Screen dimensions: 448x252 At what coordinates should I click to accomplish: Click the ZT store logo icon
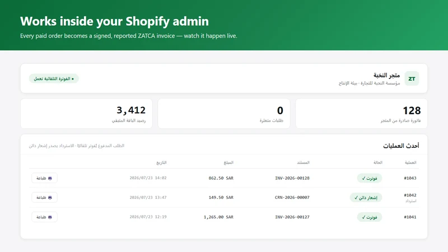pos(412,78)
